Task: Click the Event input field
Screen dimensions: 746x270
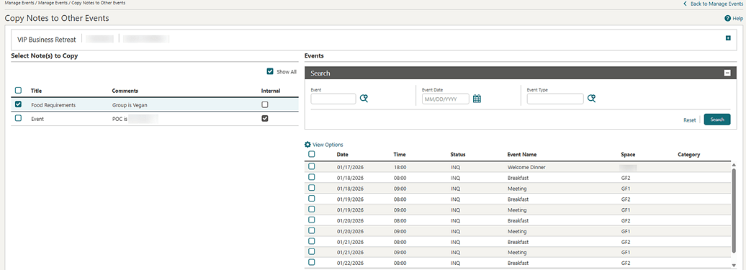Action: click(x=333, y=99)
